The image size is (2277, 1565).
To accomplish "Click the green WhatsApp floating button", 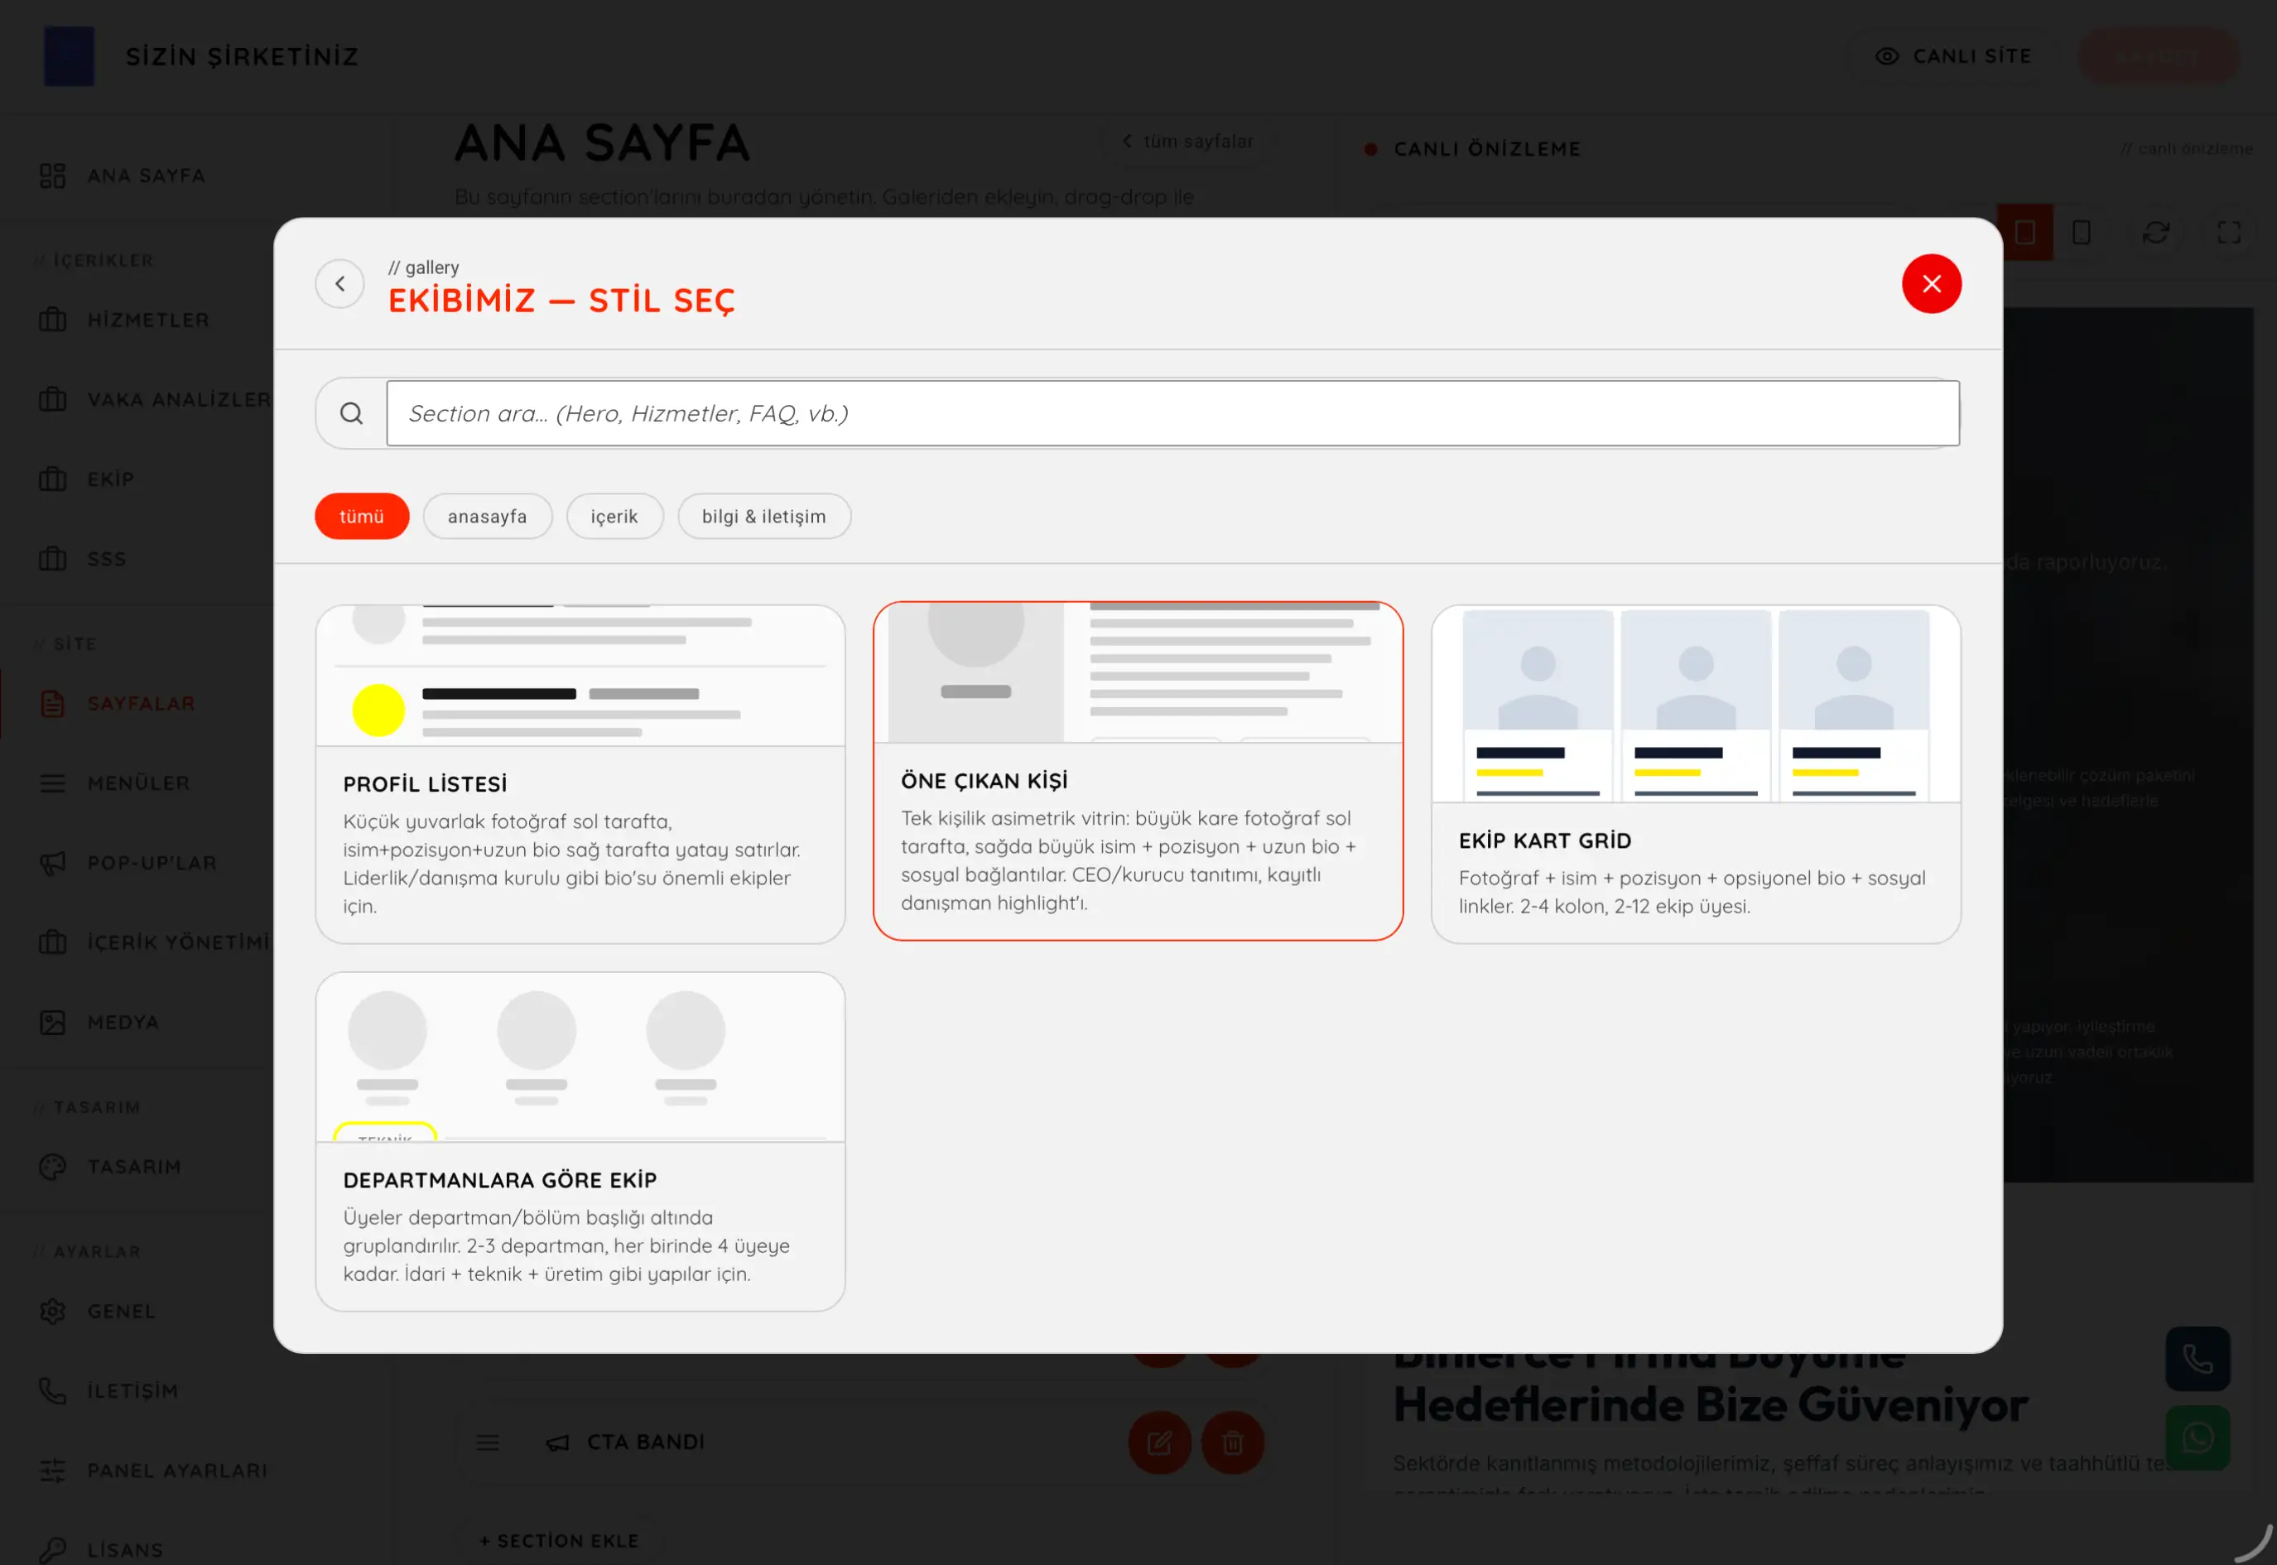I will pos(2198,1437).
